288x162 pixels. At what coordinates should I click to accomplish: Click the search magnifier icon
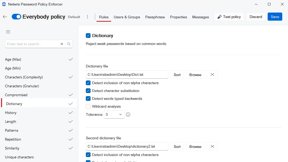click(69, 44)
